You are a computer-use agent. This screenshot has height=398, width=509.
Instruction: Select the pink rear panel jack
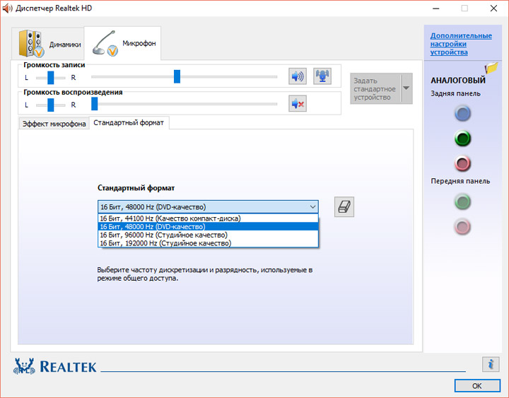coord(462,163)
